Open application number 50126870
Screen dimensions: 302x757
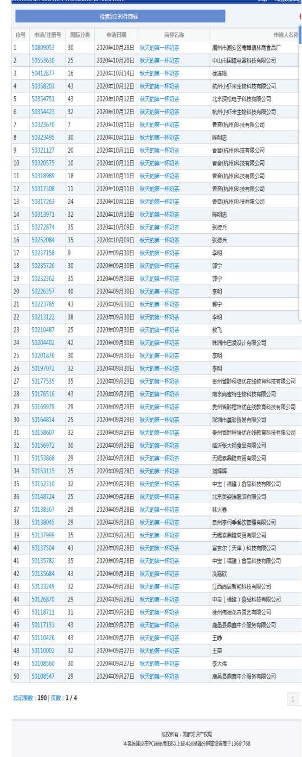pyautogui.click(x=43, y=599)
